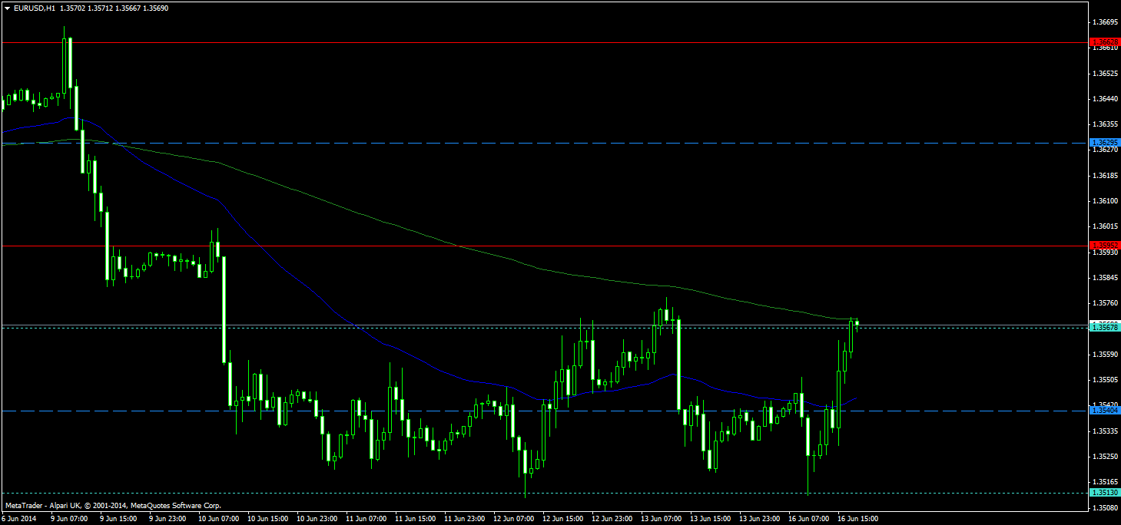The height and width of the screenshot is (525, 1121).
Task: Select the gray dashed line at 1.35404
Action: (x=545, y=411)
